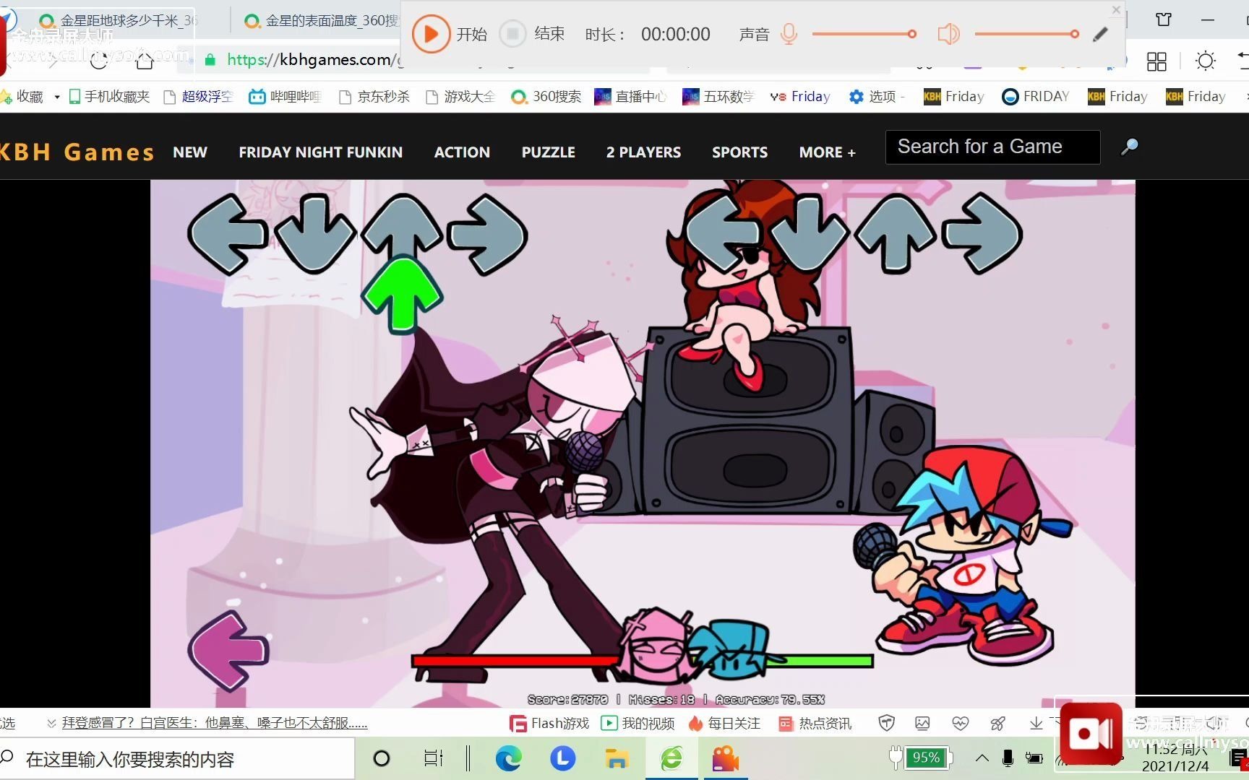This screenshot has height=780, width=1249.
Task: Stop recording with the 结束 button
Action: tap(533, 34)
